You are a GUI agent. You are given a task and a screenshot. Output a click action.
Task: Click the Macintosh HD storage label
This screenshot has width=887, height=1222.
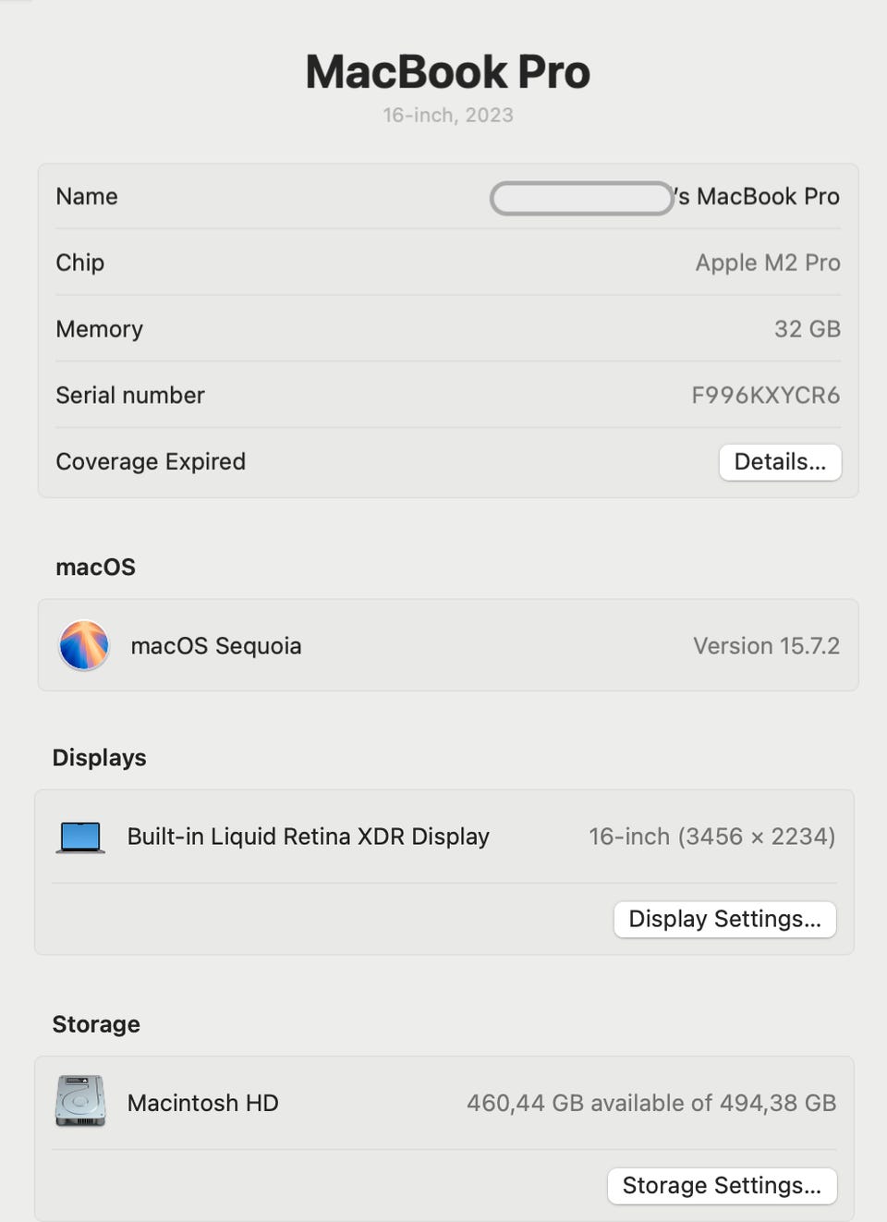pyautogui.click(x=202, y=1103)
